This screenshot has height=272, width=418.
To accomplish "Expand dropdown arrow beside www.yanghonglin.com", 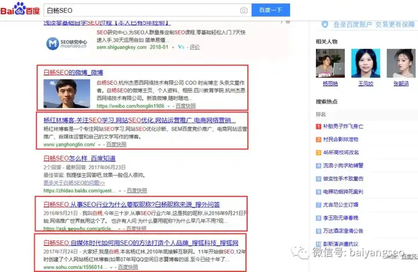I will [x=99, y=144].
